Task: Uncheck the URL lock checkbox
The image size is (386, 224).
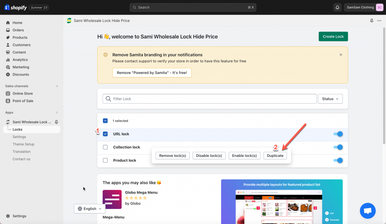Action: point(105,134)
